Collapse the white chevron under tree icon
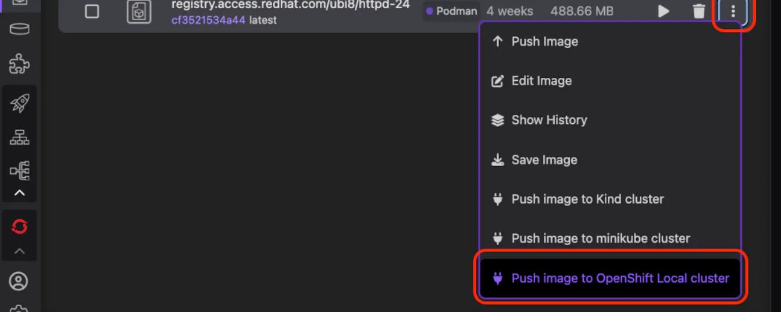 tap(19, 193)
